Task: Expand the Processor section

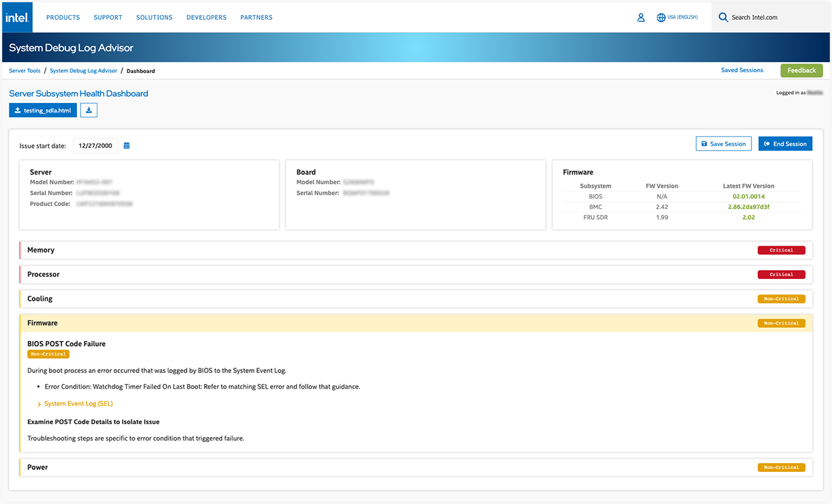Action: (416, 275)
